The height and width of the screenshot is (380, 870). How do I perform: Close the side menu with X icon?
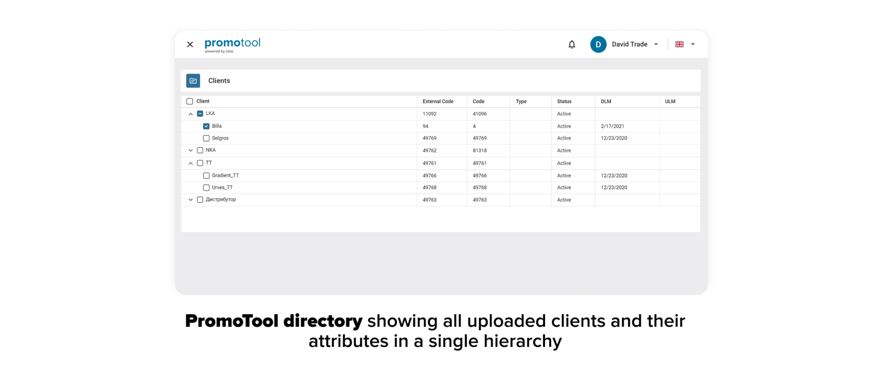190,44
